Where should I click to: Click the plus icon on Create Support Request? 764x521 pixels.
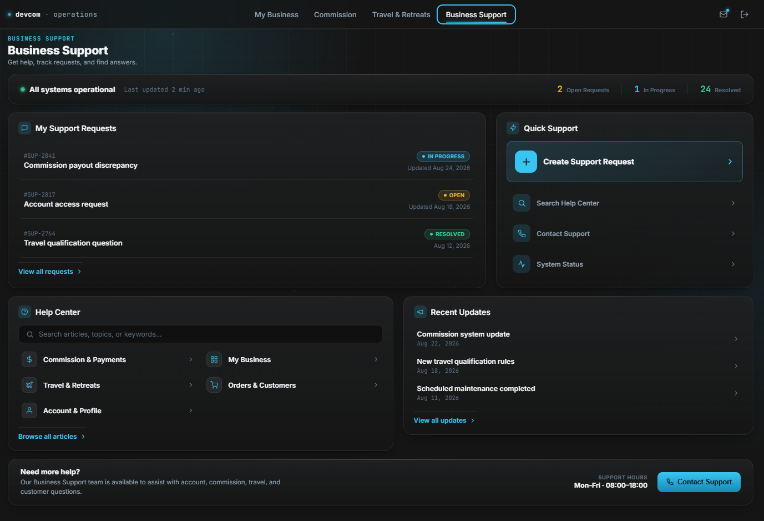click(x=526, y=162)
